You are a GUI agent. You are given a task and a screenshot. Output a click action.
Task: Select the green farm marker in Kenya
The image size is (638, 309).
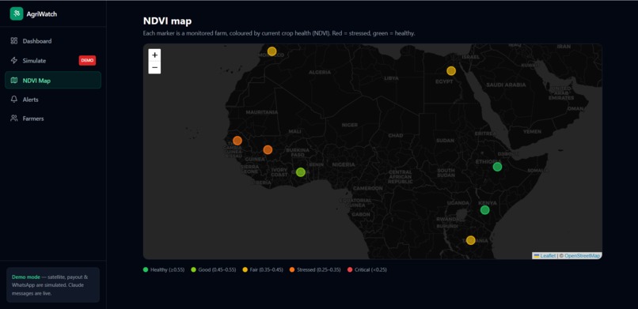pyautogui.click(x=484, y=210)
